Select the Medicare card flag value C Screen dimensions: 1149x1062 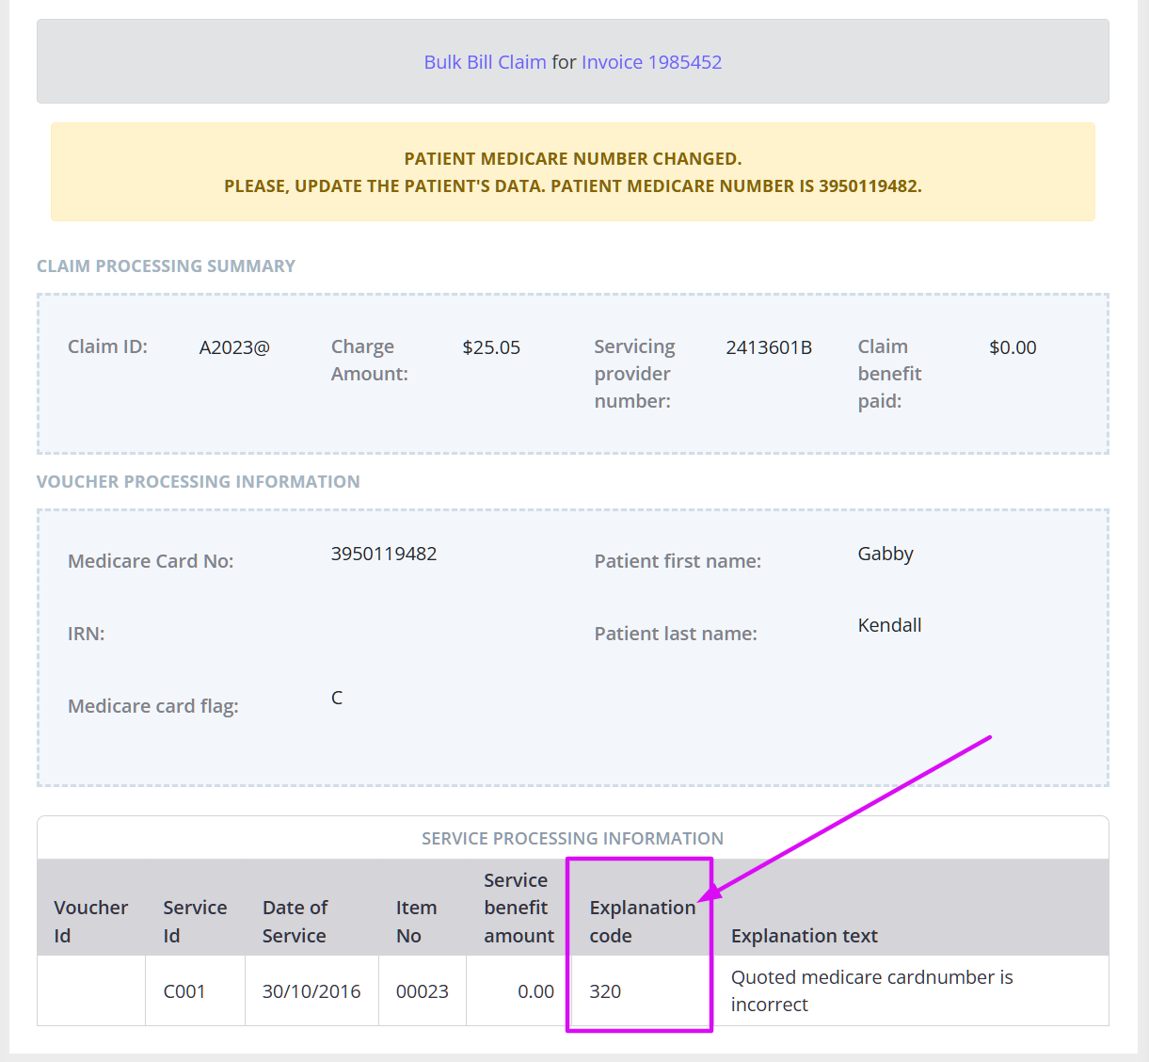(337, 698)
